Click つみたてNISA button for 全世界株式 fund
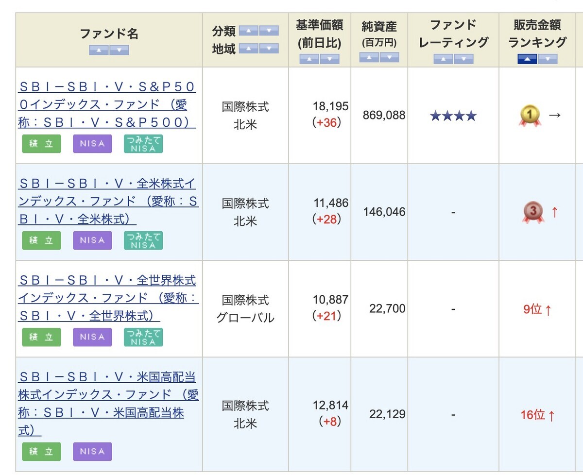 pos(143,337)
